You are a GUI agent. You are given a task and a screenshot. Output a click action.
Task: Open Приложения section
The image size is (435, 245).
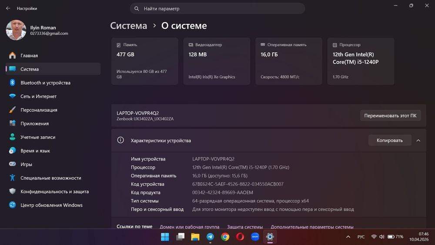53,124
